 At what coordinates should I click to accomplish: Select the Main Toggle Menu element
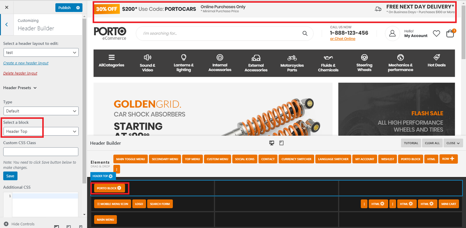(130, 159)
